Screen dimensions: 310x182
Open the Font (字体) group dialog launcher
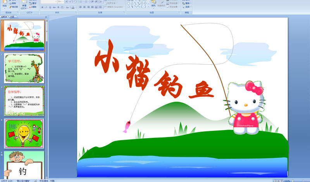[x=76, y=12]
